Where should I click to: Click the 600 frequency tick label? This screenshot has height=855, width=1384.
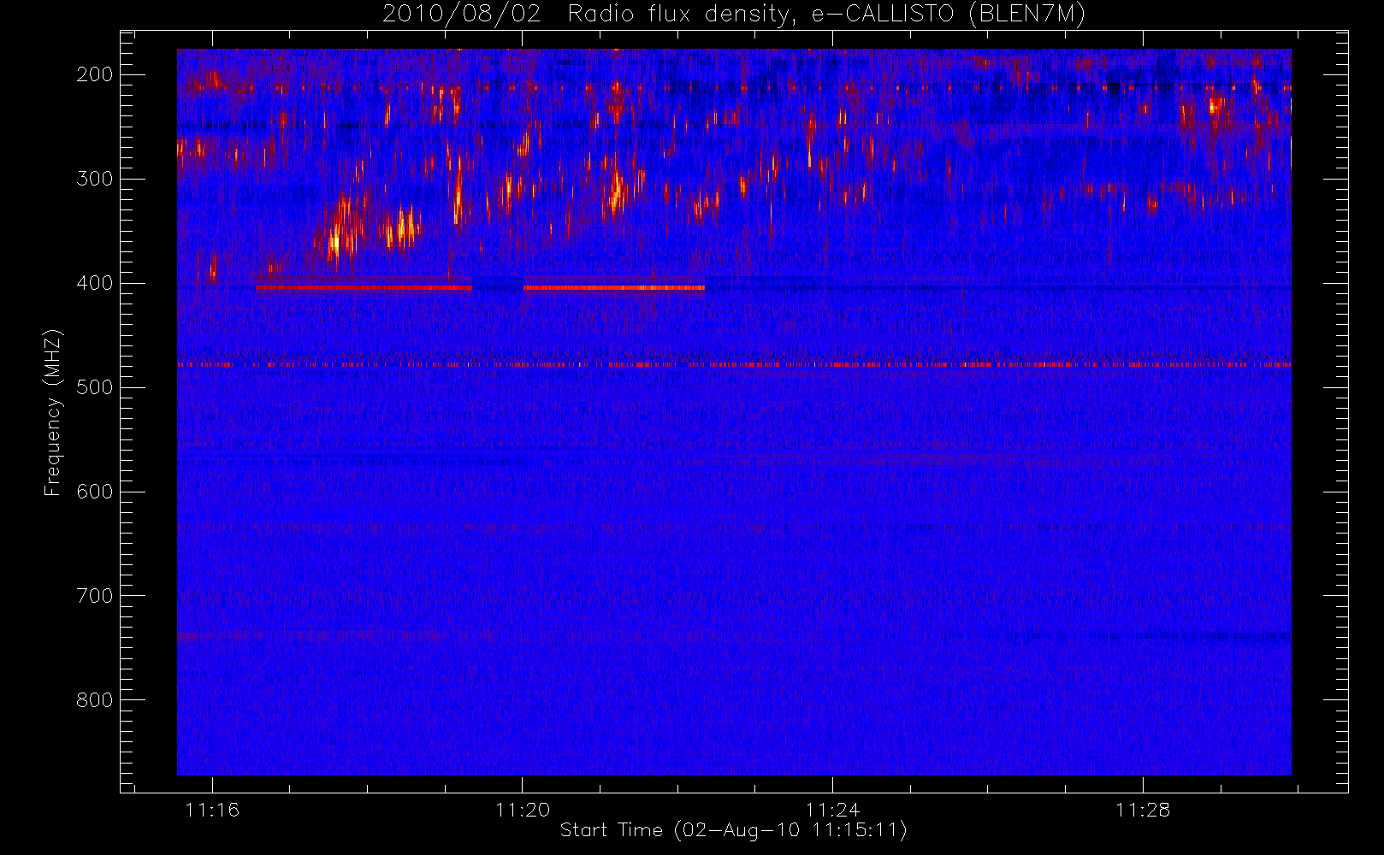[x=95, y=492]
